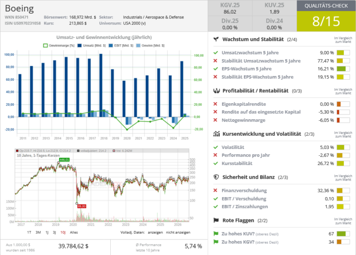Click market comparison bar for Volatilität

(343, 147)
